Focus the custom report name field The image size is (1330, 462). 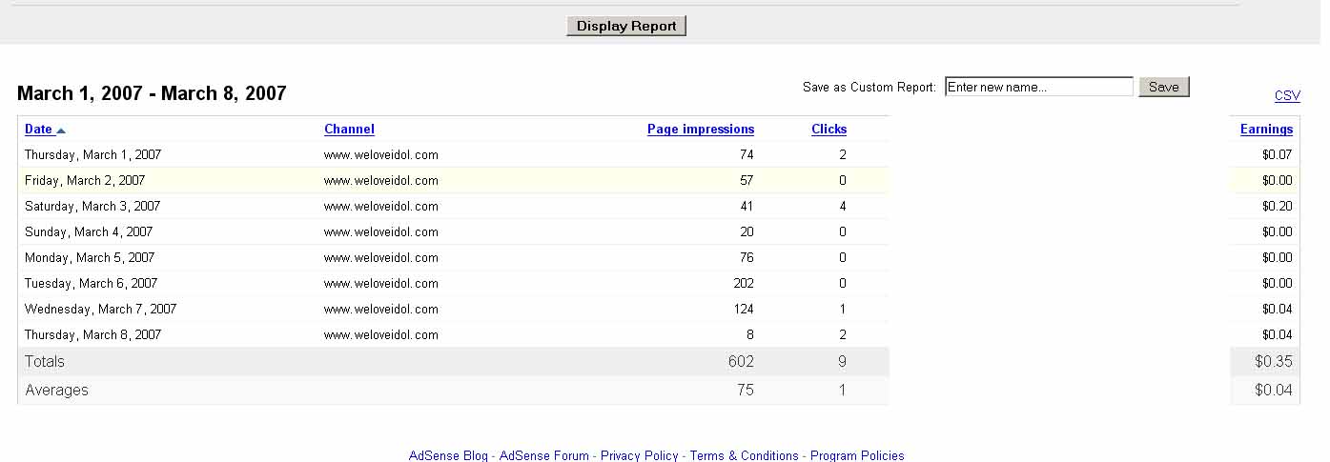pos(1038,87)
